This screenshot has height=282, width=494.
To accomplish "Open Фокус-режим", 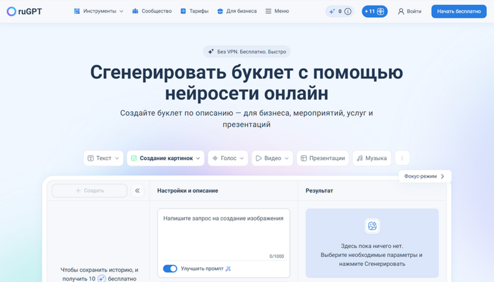I will pyautogui.click(x=425, y=177).
